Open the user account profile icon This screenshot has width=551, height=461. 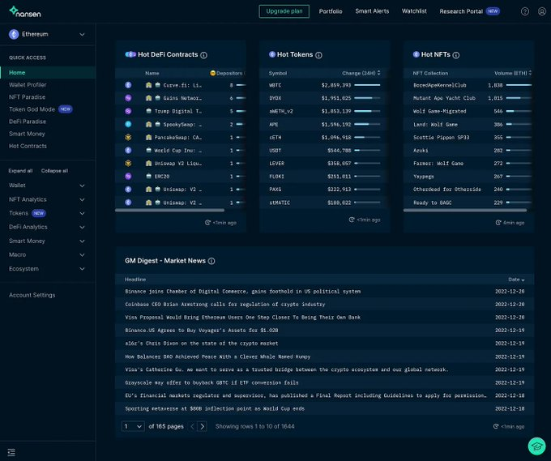(x=542, y=11)
